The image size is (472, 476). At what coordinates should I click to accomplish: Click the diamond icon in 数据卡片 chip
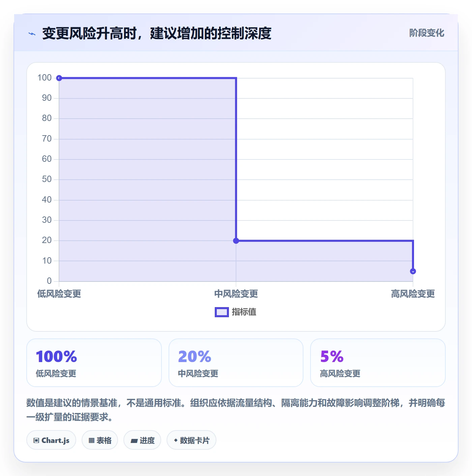[x=176, y=440]
